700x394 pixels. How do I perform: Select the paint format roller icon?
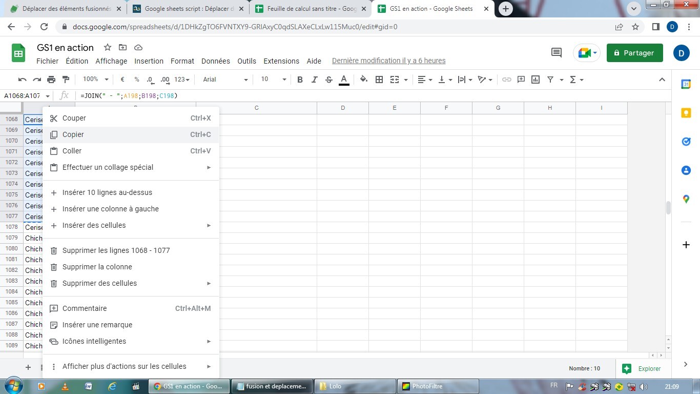point(66,80)
